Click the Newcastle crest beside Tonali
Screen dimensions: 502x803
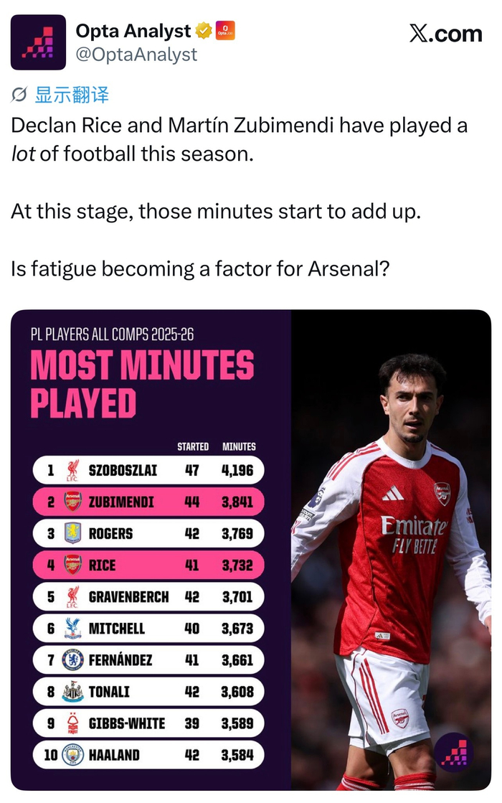point(72,692)
